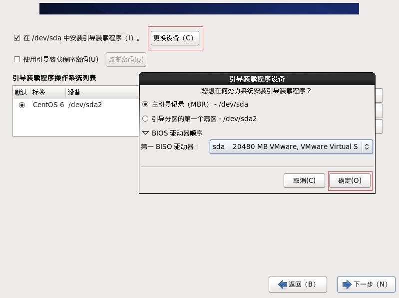Click the greyed 改变密码(p) button

pos(126,59)
